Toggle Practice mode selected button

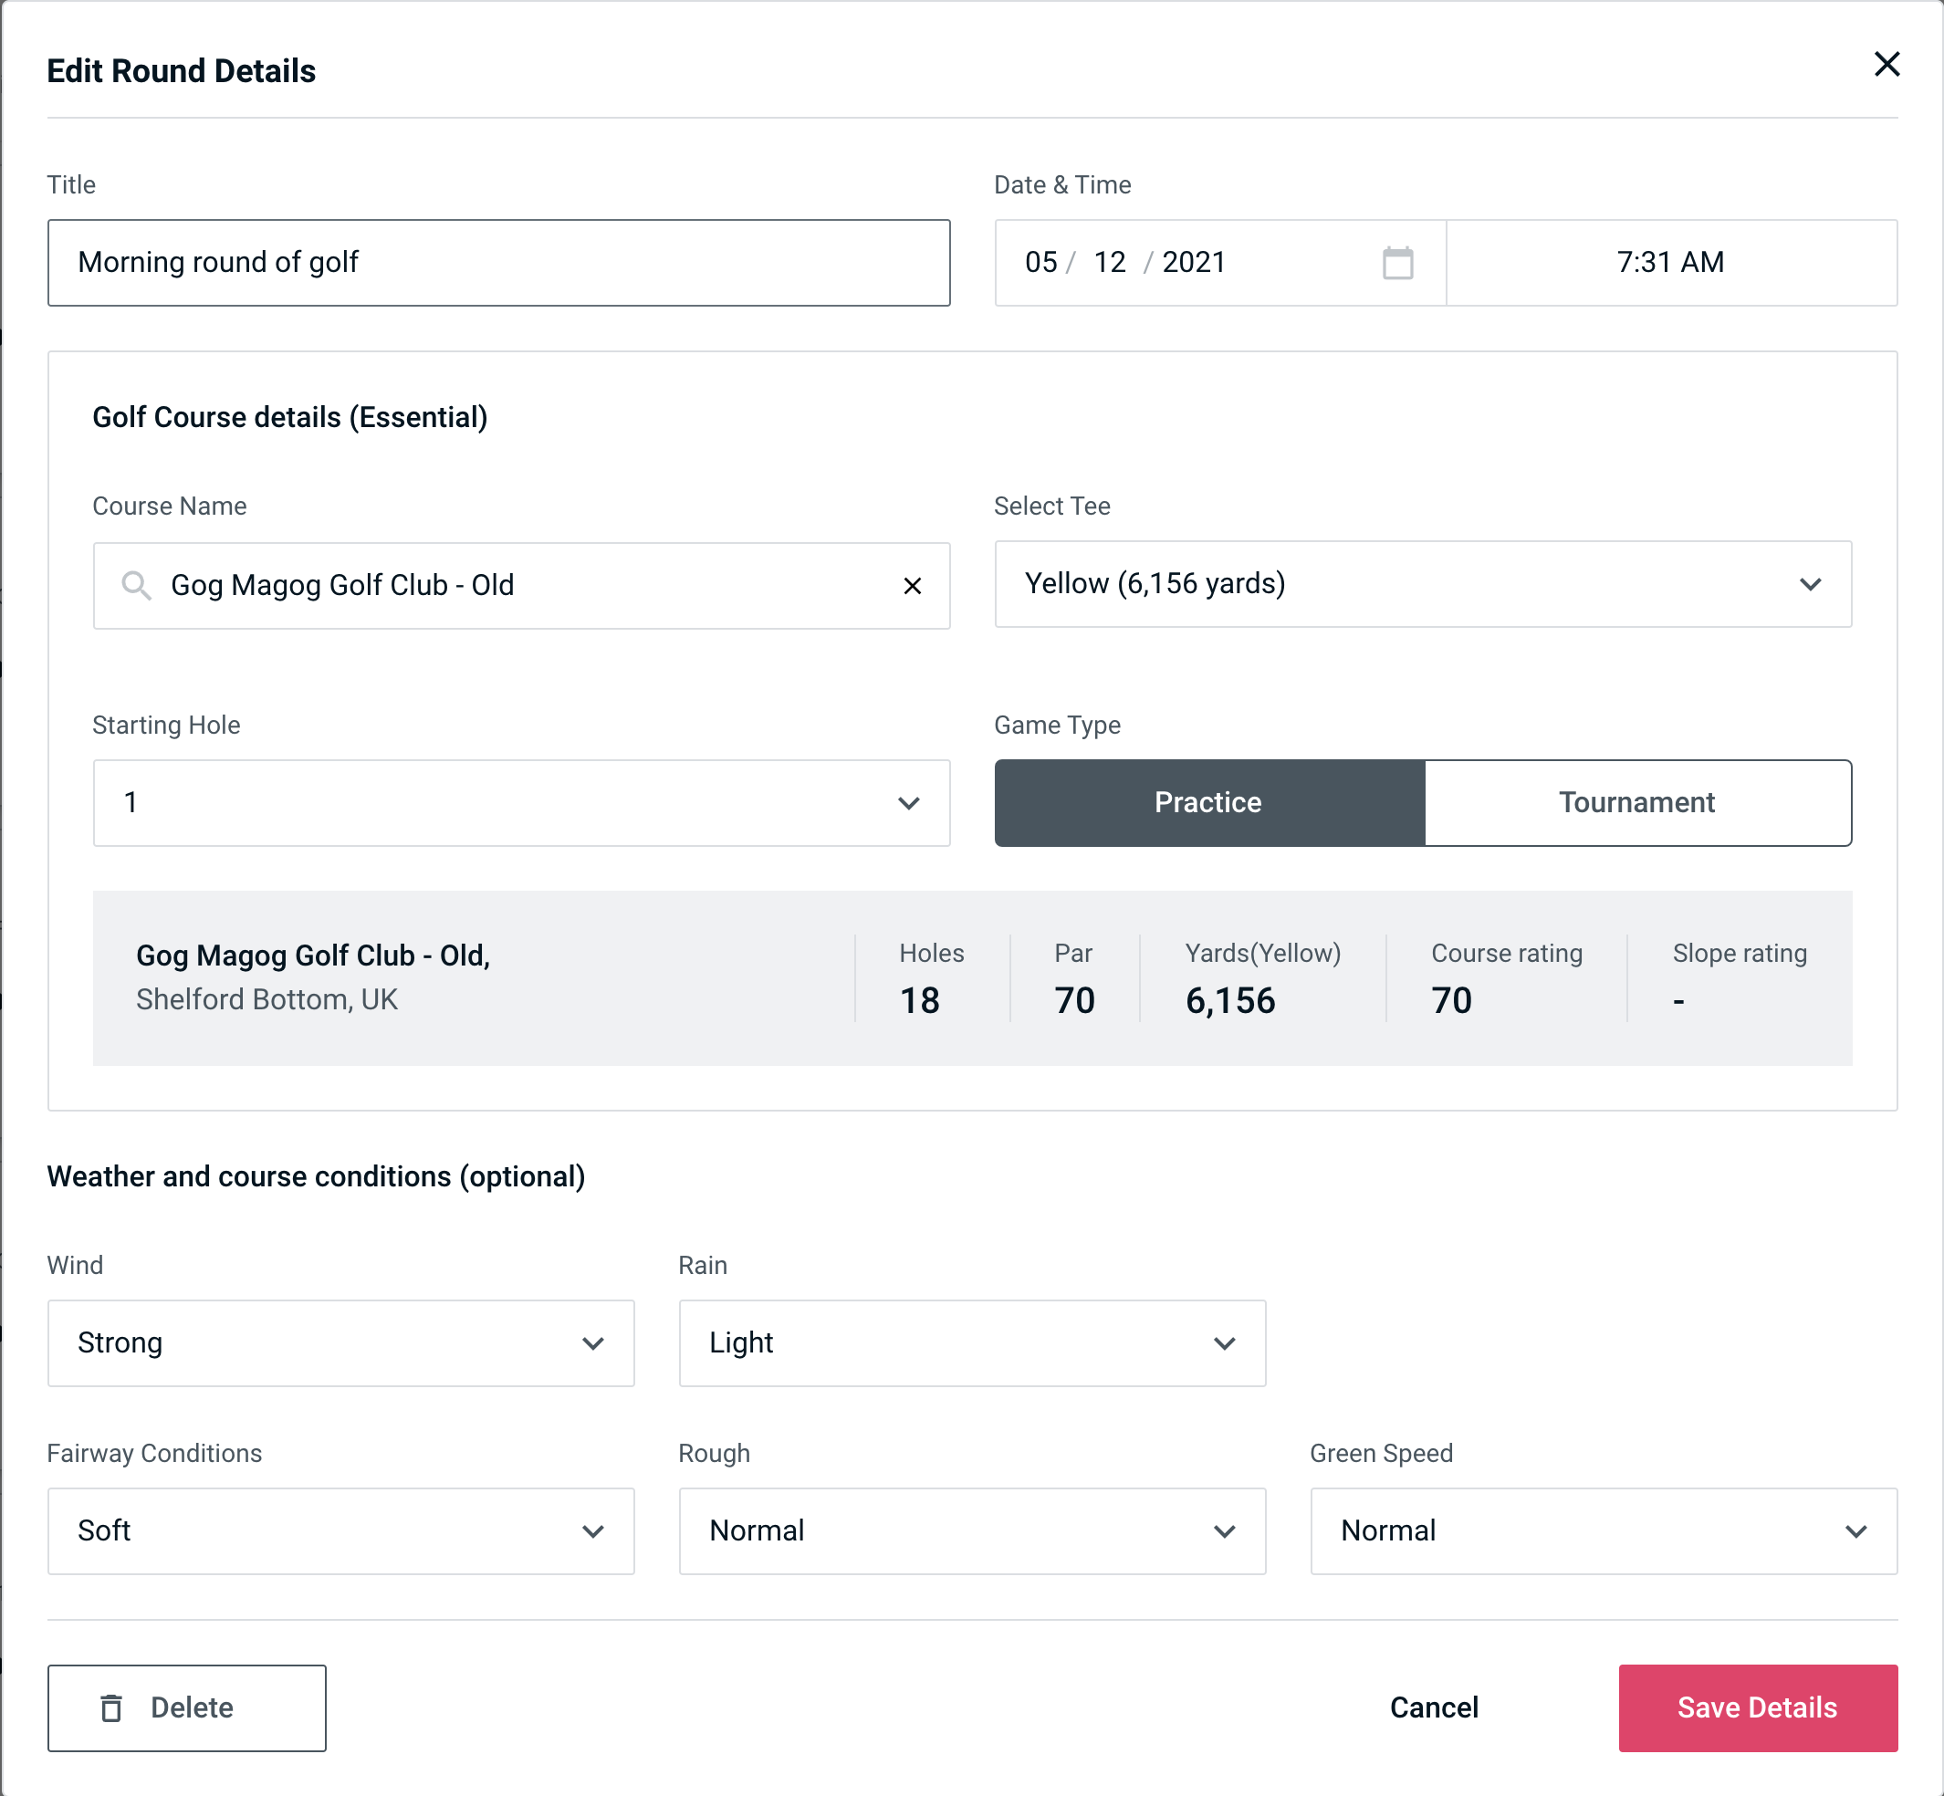click(x=1209, y=804)
